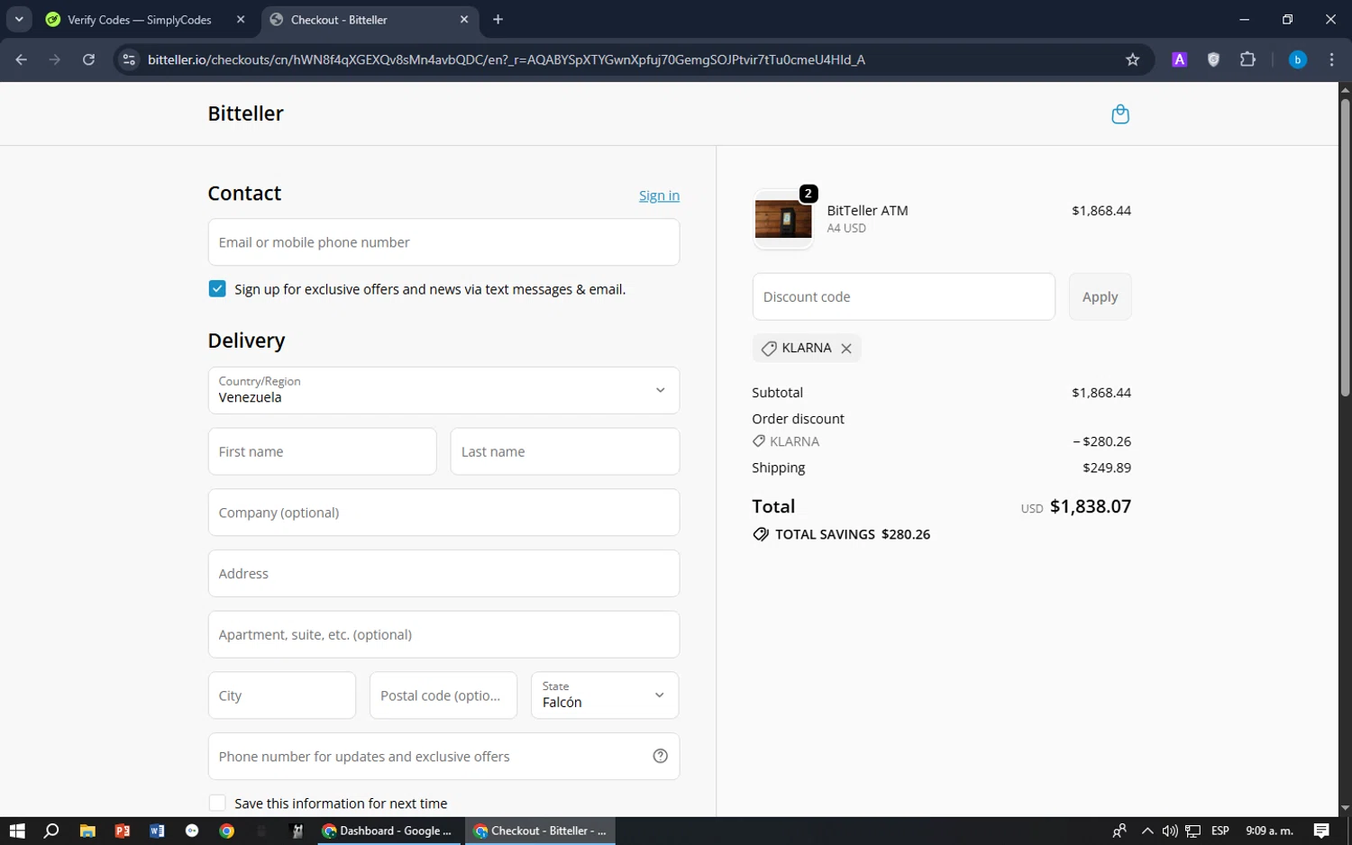Open the State Falcón dropdown

(605, 695)
